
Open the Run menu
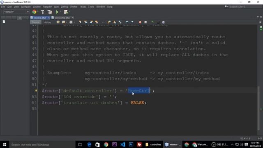56,7
